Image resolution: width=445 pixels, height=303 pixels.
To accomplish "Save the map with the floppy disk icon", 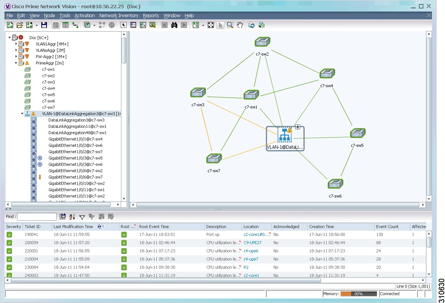I will click(44, 25).
